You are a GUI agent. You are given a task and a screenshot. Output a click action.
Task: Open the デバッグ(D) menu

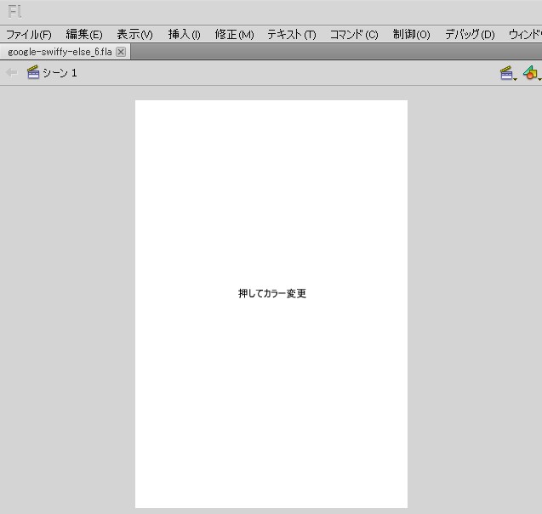(x=469, y=35)
